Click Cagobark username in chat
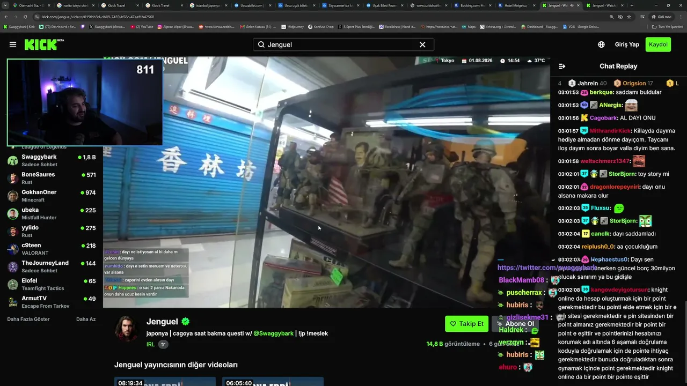 603,118
